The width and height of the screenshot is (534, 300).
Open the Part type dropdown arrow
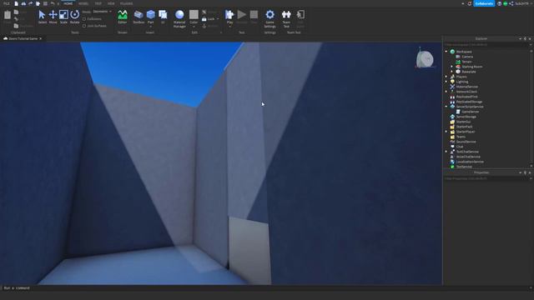pos(150,27)
